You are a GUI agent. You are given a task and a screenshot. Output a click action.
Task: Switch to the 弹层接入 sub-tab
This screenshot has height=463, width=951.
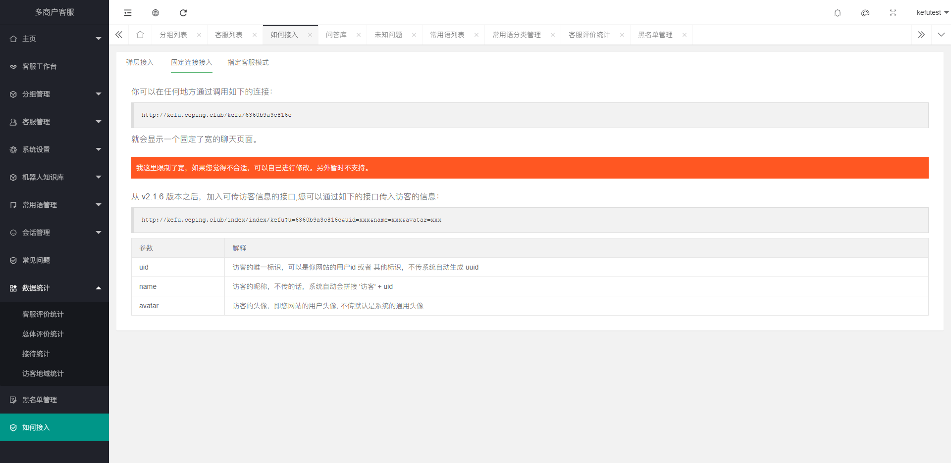pos(140,63)
